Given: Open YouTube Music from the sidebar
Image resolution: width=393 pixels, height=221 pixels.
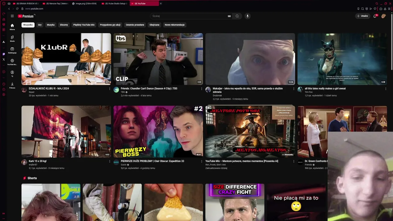Looking at the screenshot, I should [x=12, y=62].
